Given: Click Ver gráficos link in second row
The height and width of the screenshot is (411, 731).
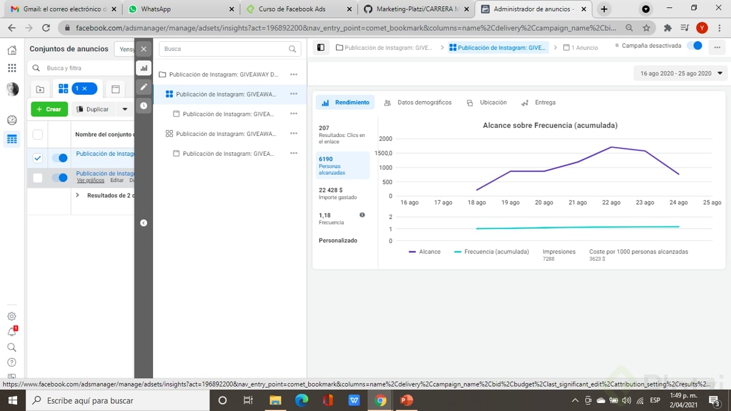Looking at the screenshot, I should (91, 180).
